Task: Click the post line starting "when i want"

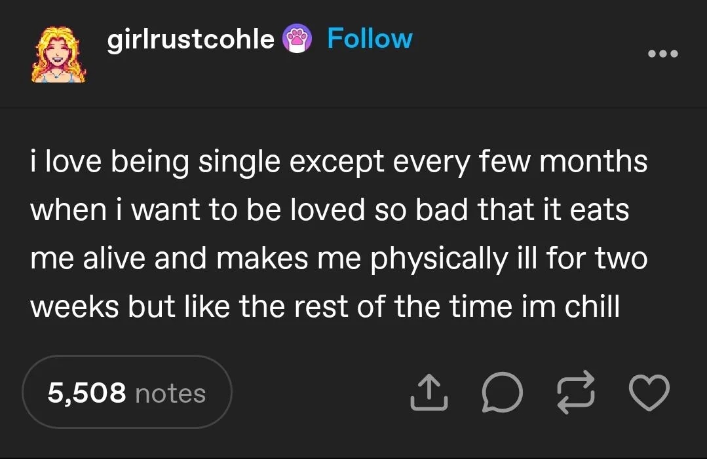Action: 330,210
